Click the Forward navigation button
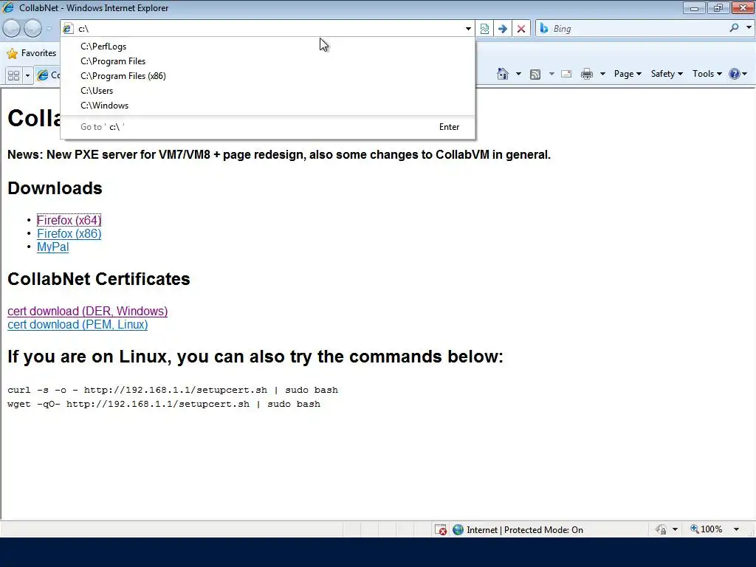Image resolution: width=756 pixels, height=567 pixels. (32, 29)
